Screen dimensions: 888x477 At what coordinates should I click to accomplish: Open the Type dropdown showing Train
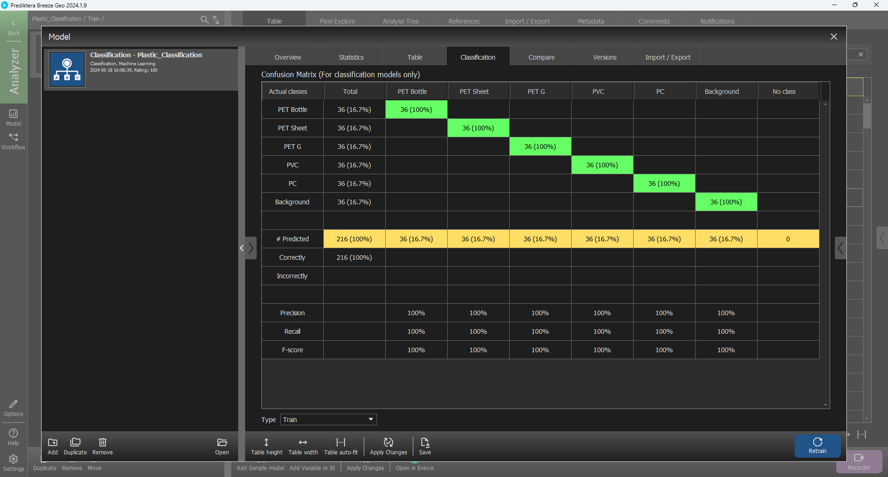click(x=328, y=420)
